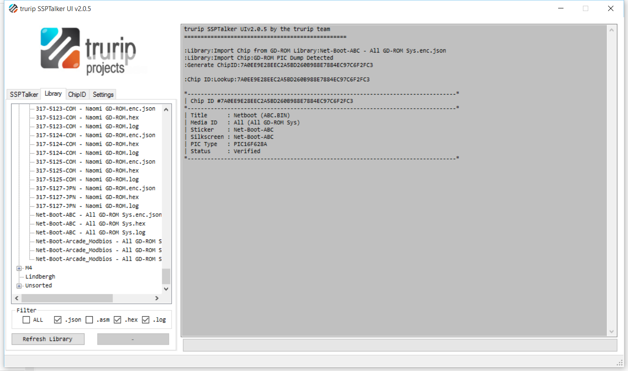Select 317-5124-COM - Naomi GD-ROM.enc.json
This screenshot has width=628, height=371.
(x=95, y=135)
